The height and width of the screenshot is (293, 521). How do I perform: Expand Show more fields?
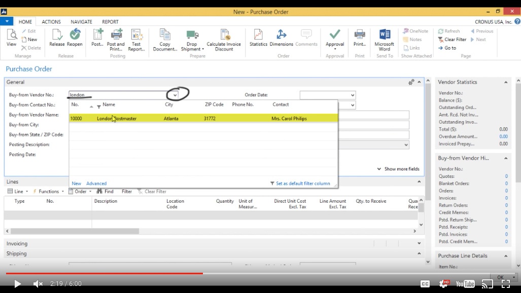(x=398, y=169)
